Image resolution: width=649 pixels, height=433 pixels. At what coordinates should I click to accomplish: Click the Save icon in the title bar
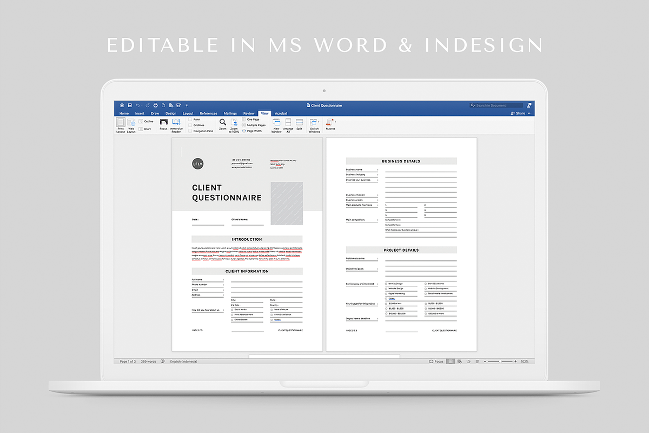[130, 106]
